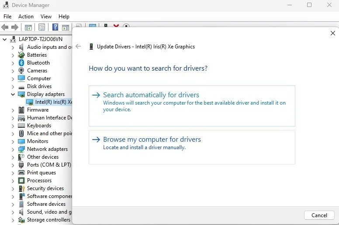
Task: Click the Print queues printer icon
Action: (x=21, y=173)
